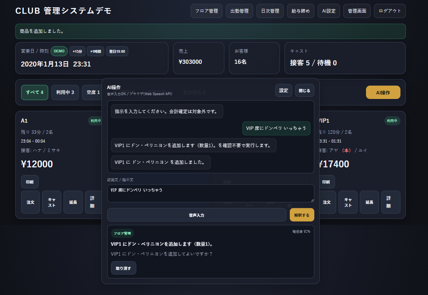
Task: Select すべて 4 filter tab
Action: coord(35,92)
